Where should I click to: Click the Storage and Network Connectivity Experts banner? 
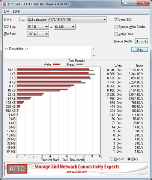77,167
